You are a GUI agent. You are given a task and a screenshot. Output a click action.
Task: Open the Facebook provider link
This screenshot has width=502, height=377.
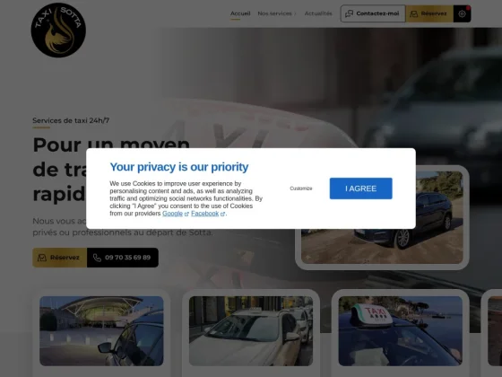205,214
